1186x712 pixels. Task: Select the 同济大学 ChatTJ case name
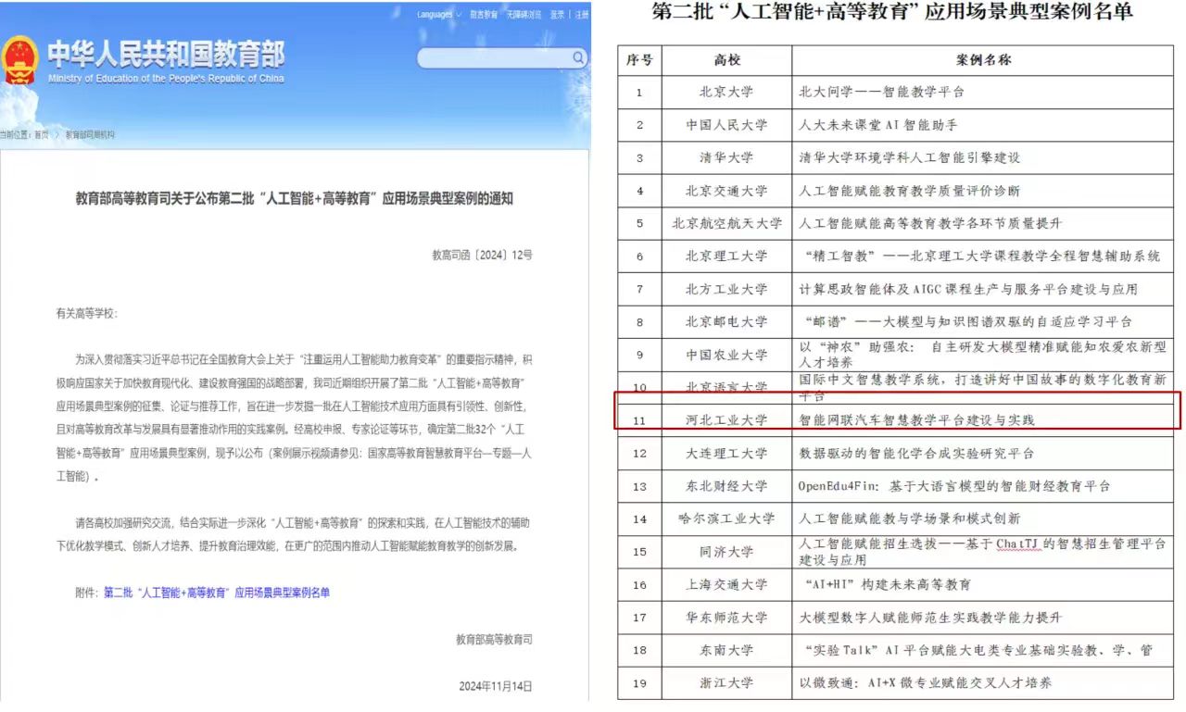coord(981,552)
